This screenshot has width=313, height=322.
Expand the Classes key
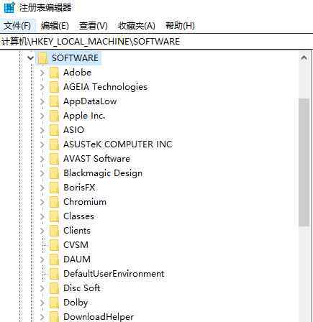pos(42,216)
